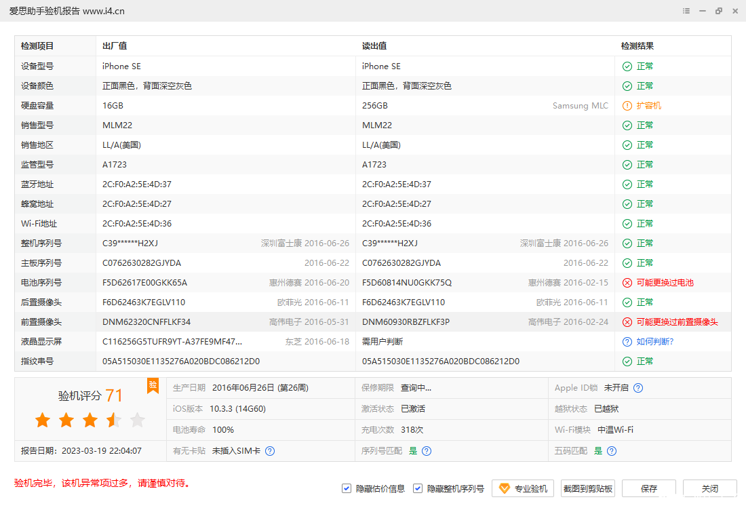Click the 越狱状态 value 已越狱
746x508 pixels.
(x=606, y=409)
